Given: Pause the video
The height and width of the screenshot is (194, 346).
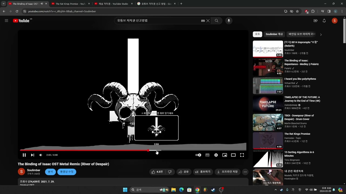Looking at the screenshot, I should pos(24,155).
